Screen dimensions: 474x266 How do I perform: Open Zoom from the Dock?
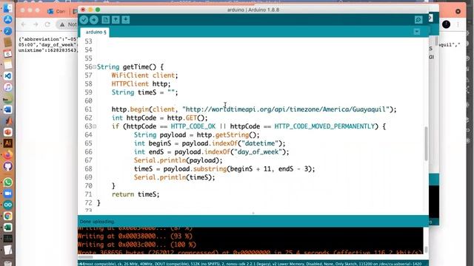coord(8,194)
